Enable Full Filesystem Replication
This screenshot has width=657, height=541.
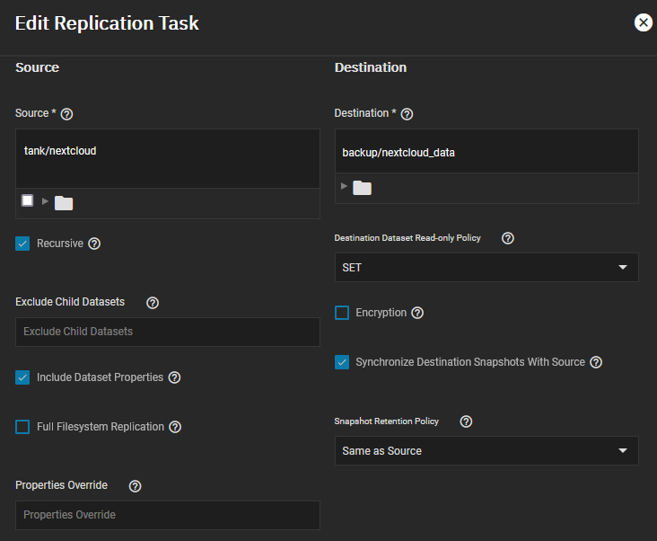[x=22, y=427]
